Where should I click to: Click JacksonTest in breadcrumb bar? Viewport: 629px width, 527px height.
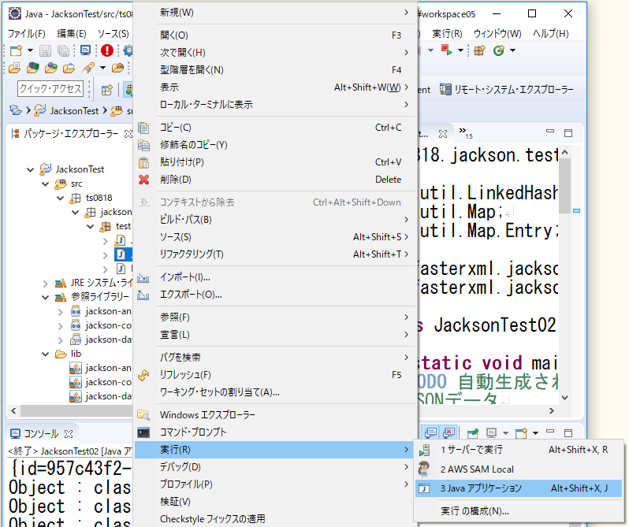[75, 111]
